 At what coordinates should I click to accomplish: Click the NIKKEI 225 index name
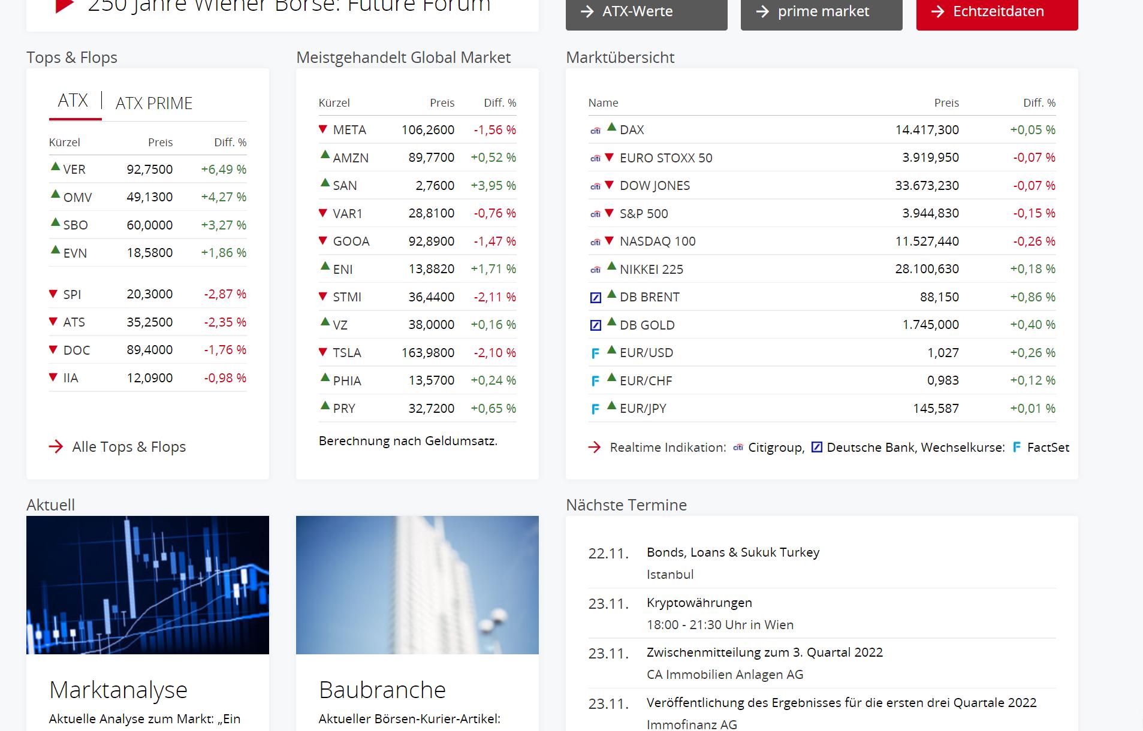tap(652, 270)
